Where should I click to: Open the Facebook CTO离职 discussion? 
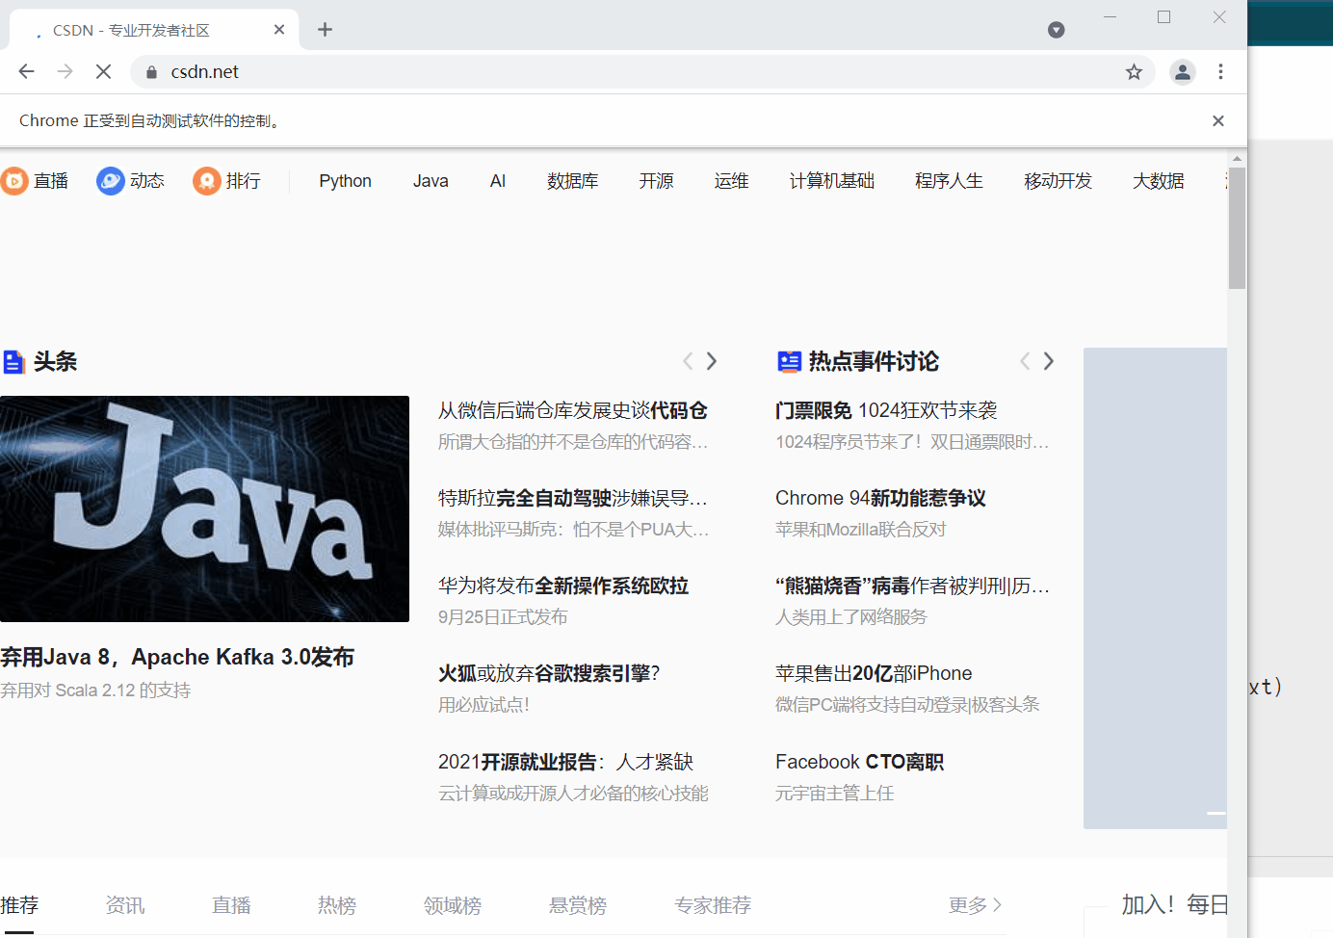(858, 761)
